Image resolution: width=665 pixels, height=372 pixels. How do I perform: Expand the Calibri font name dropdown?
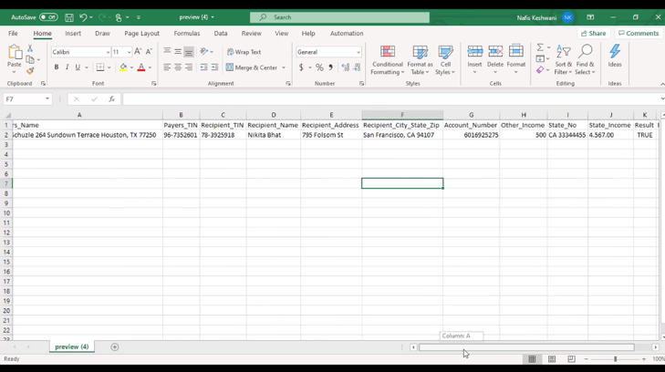click(106, 52)
